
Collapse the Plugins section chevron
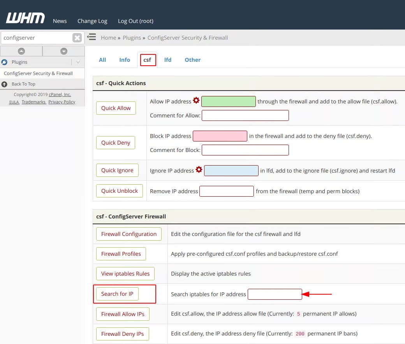(x=78, y=62)
